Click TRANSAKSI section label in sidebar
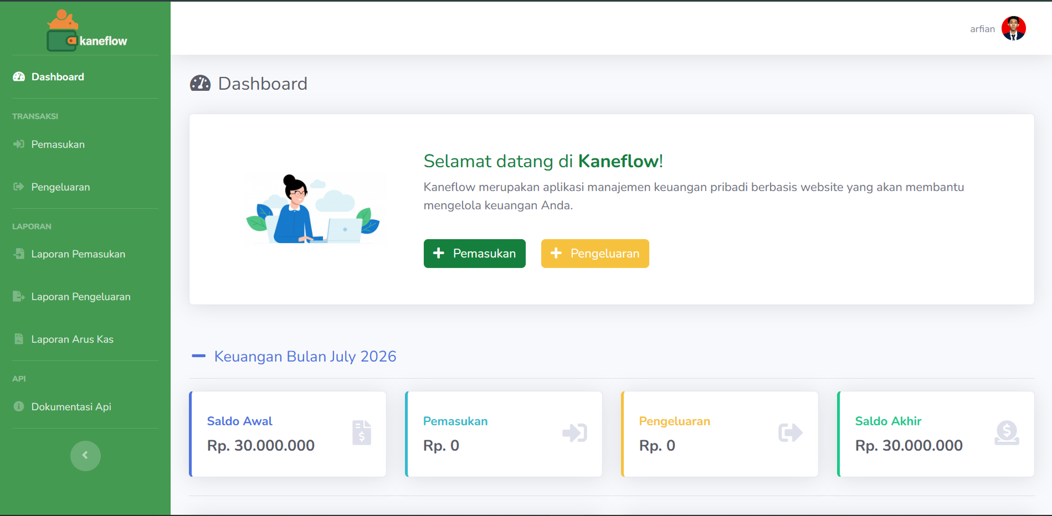 35,116
